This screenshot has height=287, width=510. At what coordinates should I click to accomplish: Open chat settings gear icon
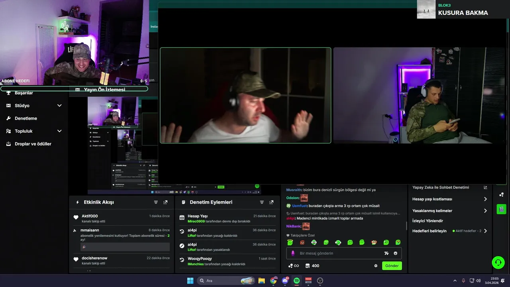(376, 266)
